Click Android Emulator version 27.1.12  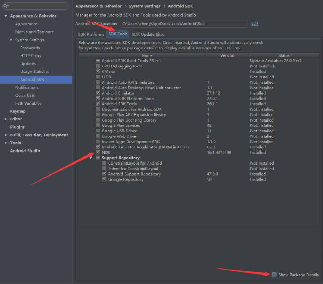[x=213, y=93]
